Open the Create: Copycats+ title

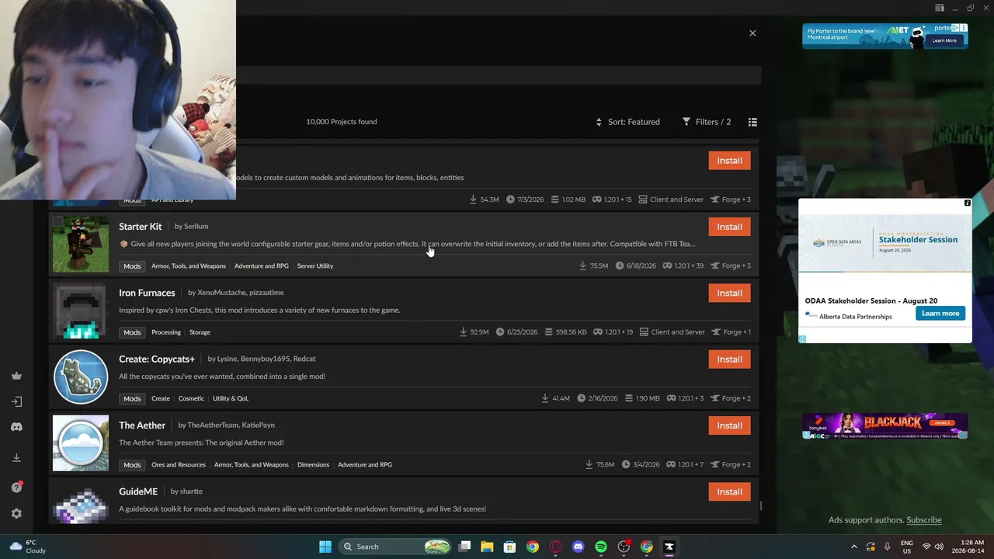pos(157,359)
